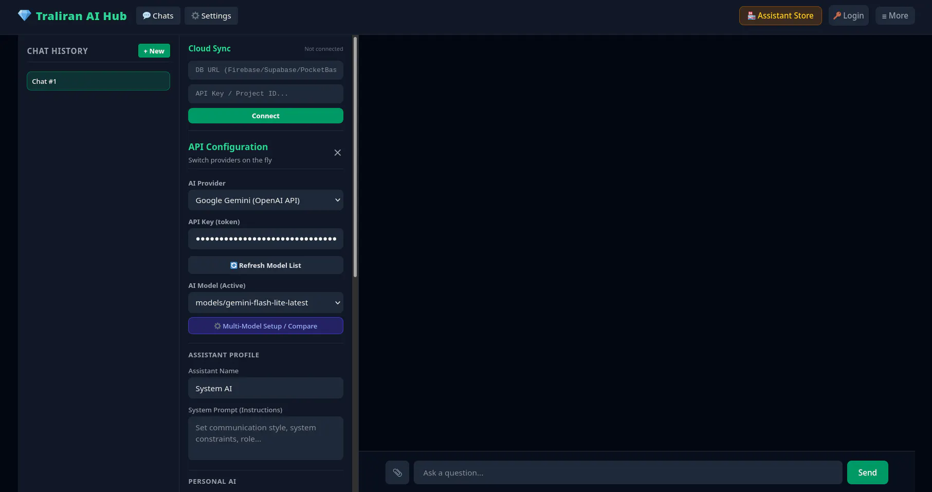
Task: Expand the AI Provider dropdown
Action: [x=266, y=200]
